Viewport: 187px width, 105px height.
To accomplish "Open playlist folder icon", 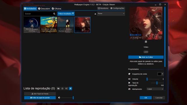I will coord(58,88).
